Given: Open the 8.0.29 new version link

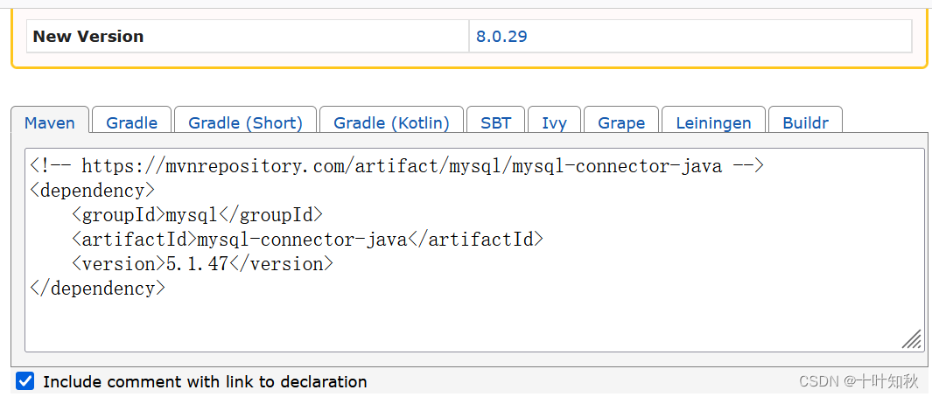Looking at the screenshot, I should pyautogui.click(x=501, y=37).
